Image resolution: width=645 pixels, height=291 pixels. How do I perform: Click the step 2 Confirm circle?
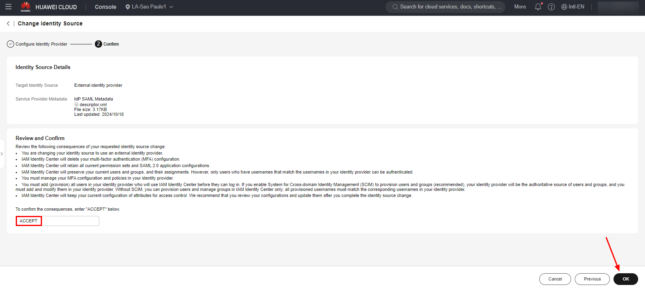tap(98, 44)
